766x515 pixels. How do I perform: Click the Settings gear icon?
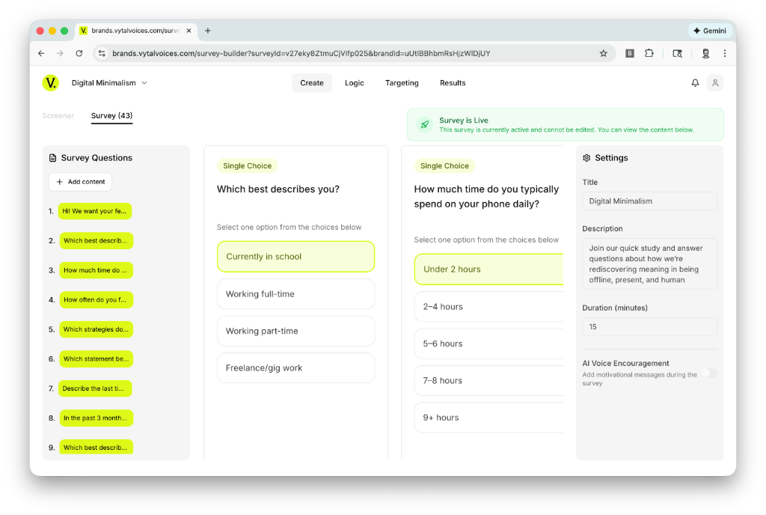tap(586, 157)
